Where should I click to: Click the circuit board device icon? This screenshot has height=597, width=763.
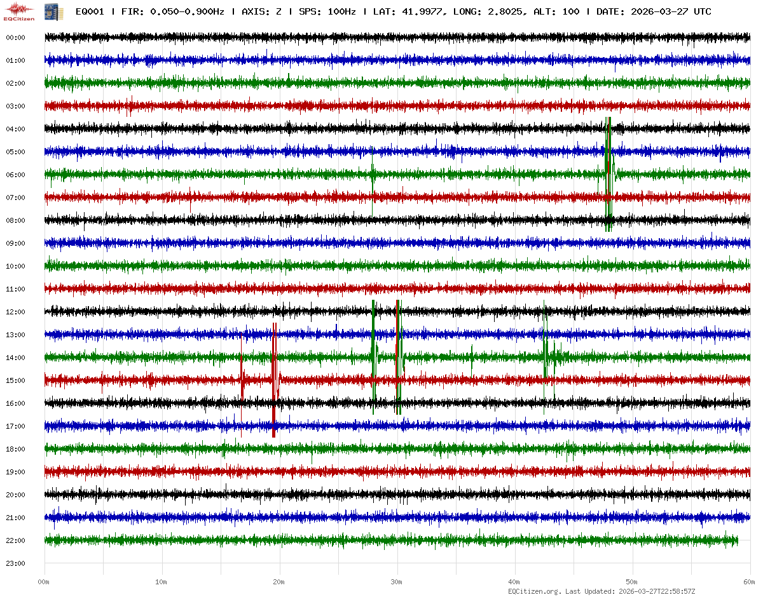pyautogui.click(x=49, y=11)
